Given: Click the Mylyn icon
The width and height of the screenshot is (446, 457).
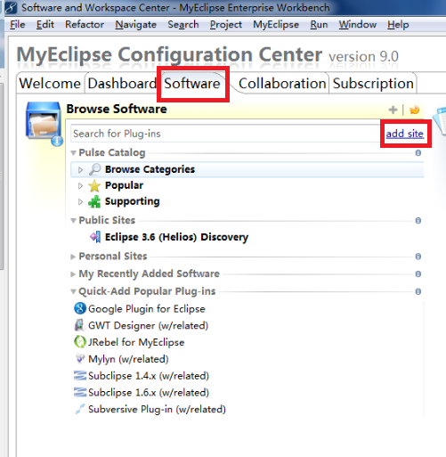Looking at the screenshot, I should click(80, 358).
